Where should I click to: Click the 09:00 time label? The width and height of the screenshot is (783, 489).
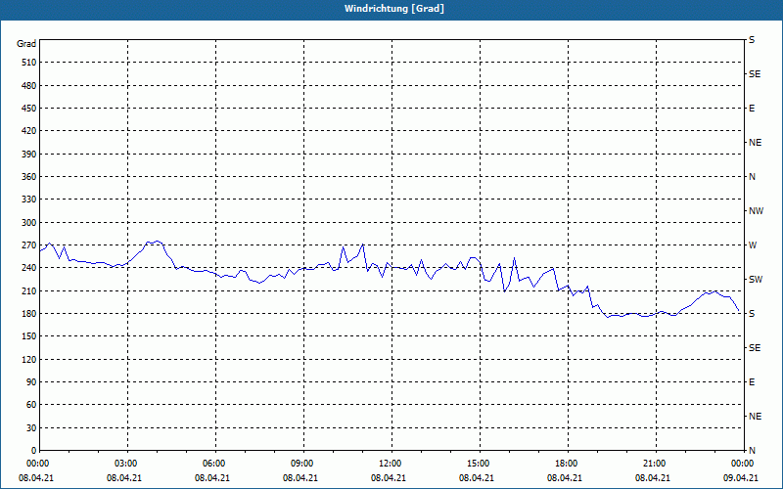pos(301,464)
